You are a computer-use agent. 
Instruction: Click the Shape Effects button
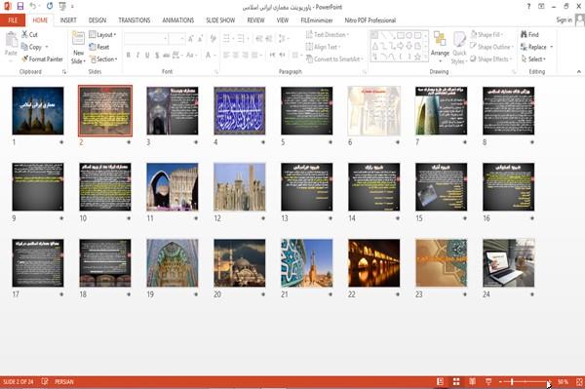(492, 58)
